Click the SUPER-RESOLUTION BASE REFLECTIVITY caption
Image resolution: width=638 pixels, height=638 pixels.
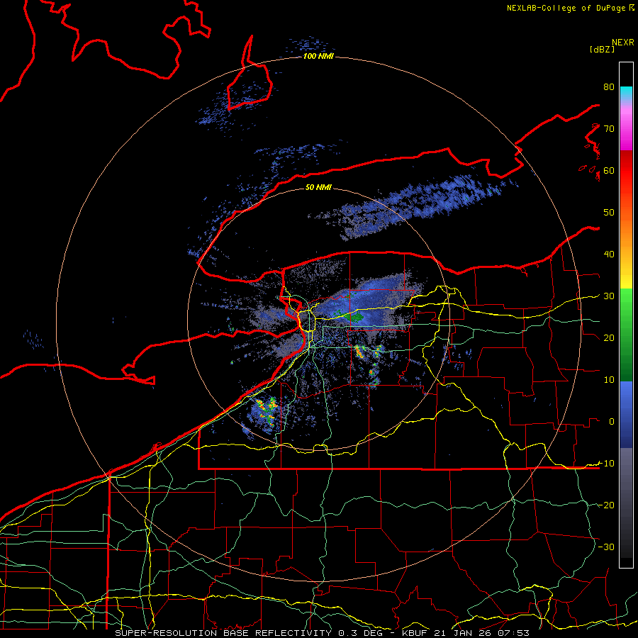223,633
